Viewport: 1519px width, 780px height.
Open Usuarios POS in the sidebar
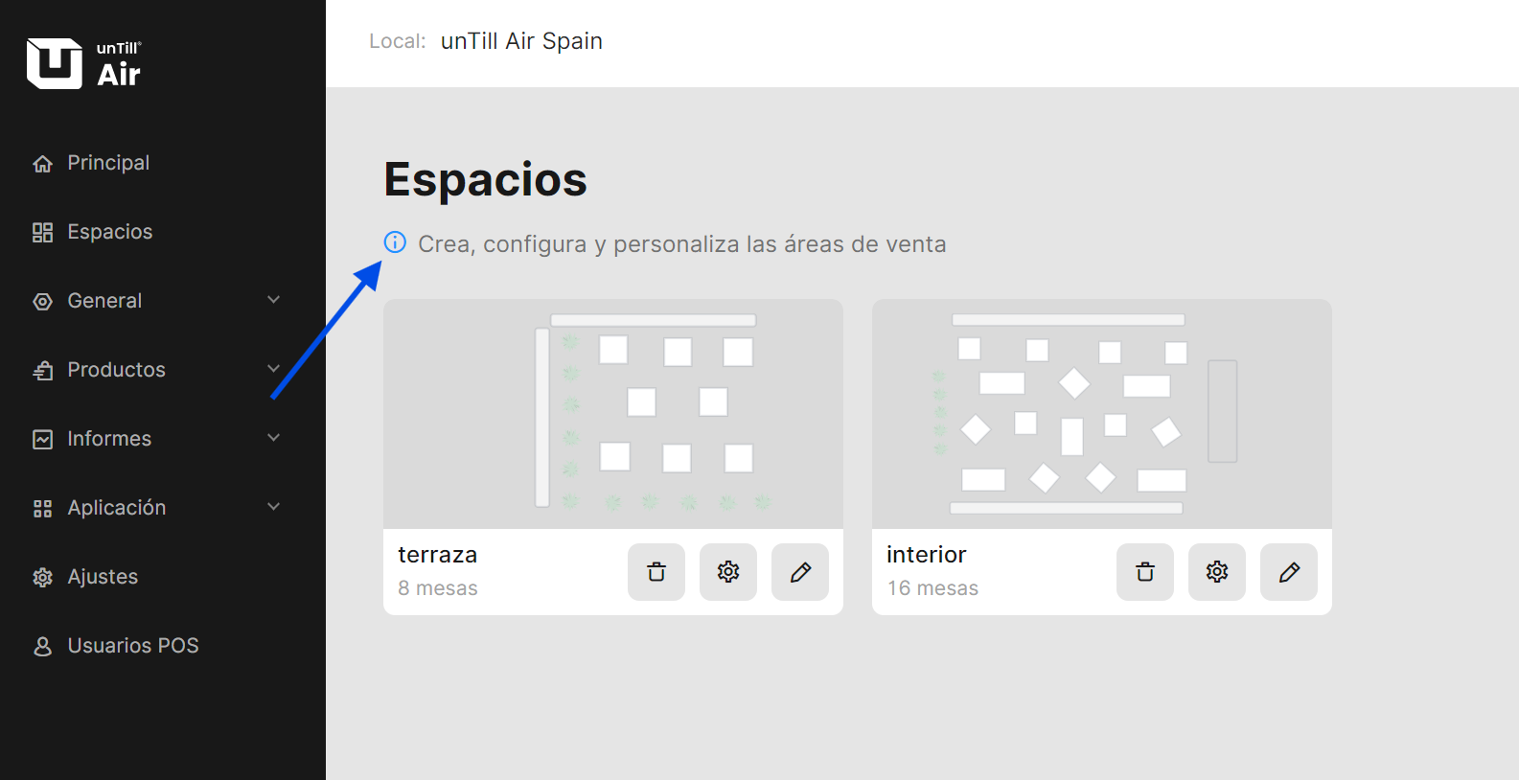tap(132, 646)
